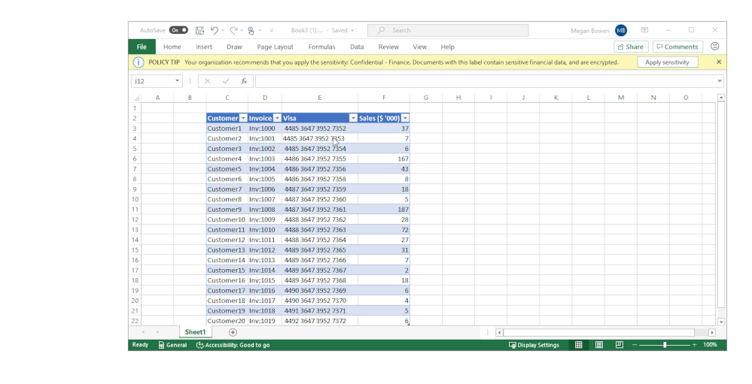Click the Apply sensitivity button
752x384 pixels.
[667, 62]
